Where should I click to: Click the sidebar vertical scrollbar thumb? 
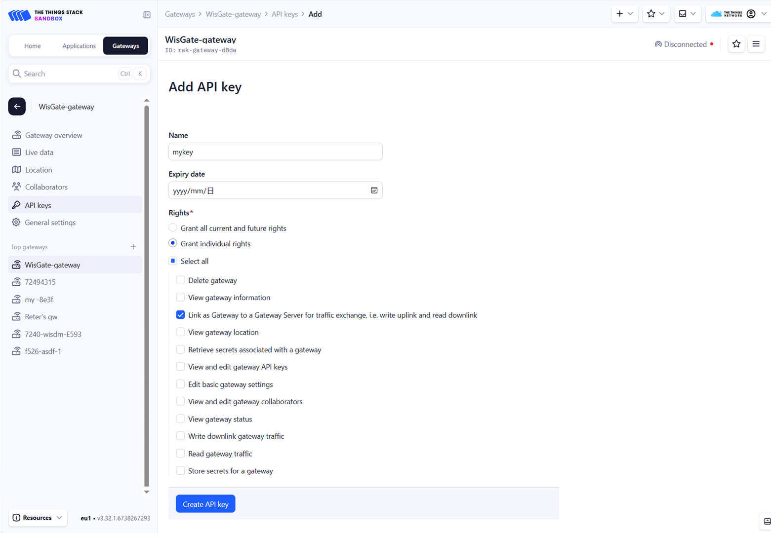tap(146, 296)
